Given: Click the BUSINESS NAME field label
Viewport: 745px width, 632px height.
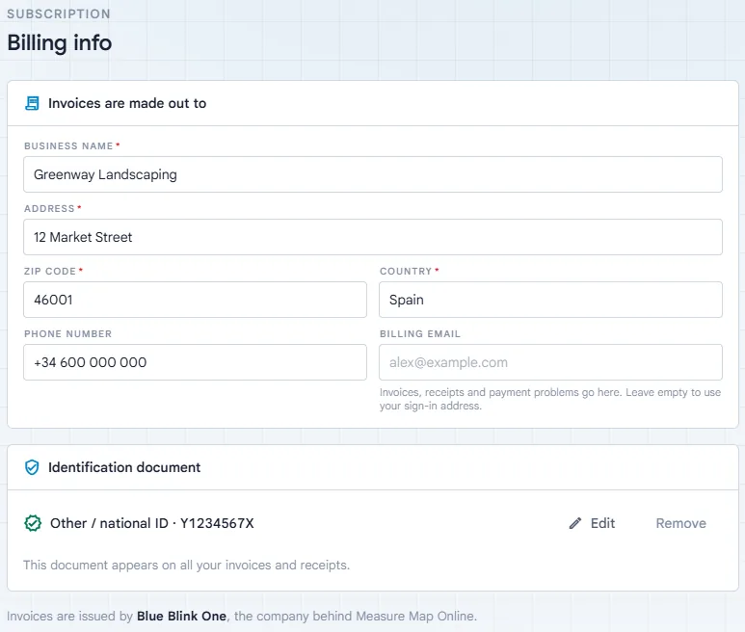Looking at the screenshot, I should pyautogui.click(x=68, y=145).
